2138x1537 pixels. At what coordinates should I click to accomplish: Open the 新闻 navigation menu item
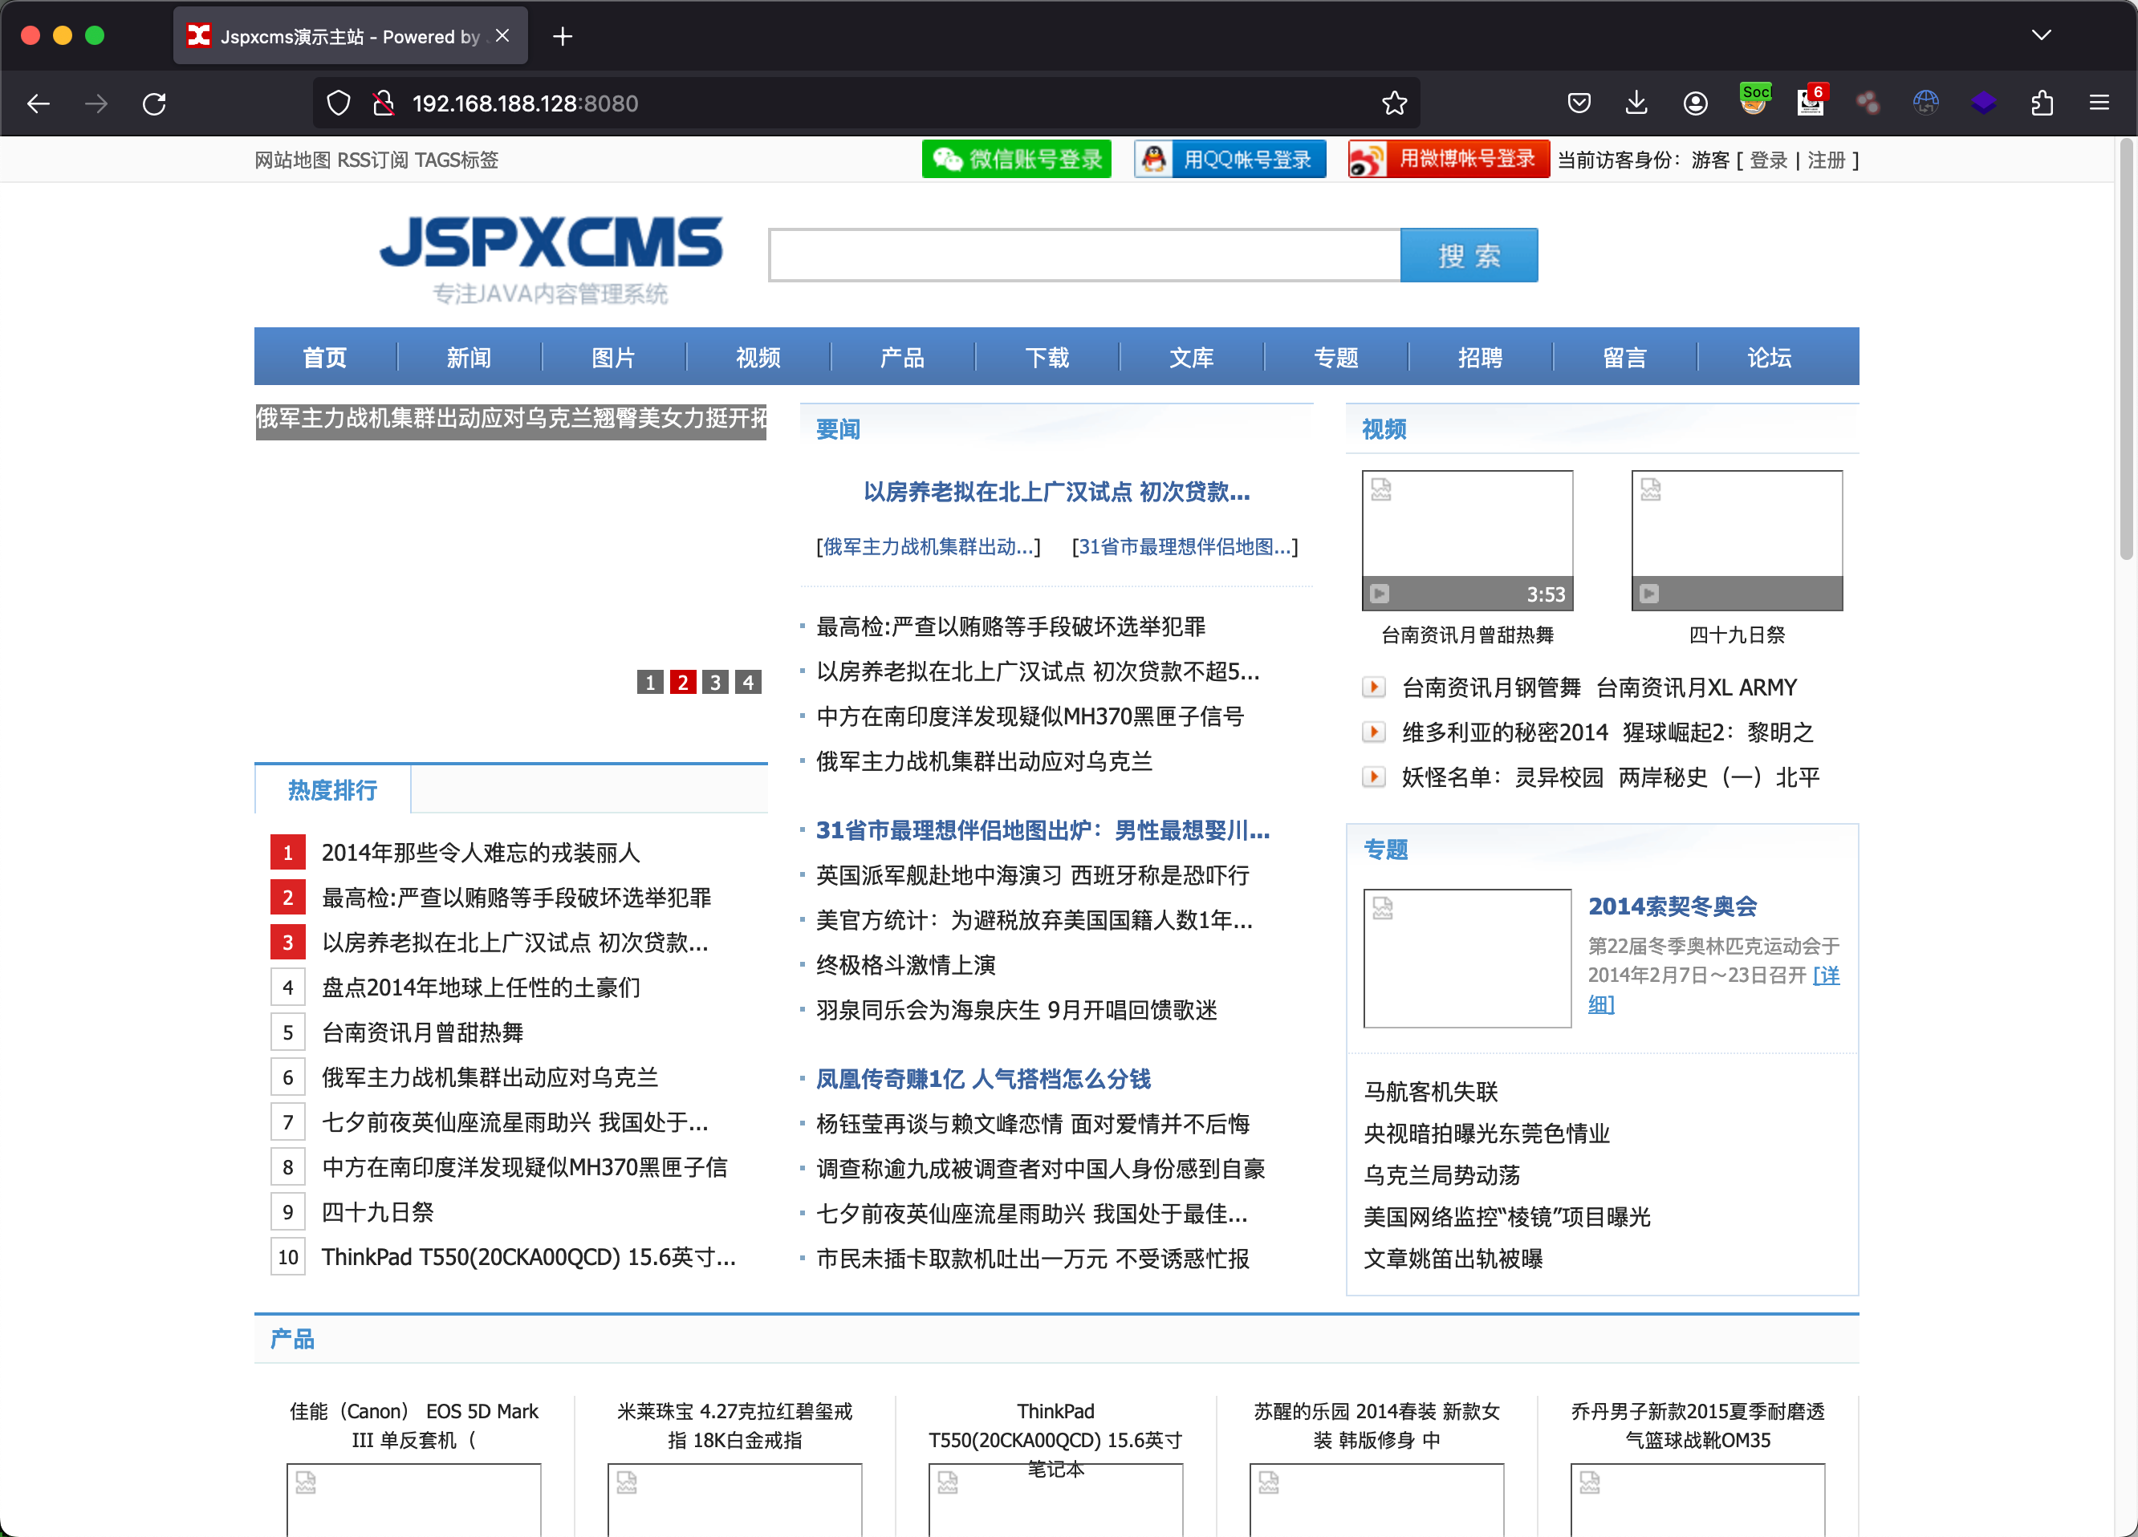tap(469, 357)
